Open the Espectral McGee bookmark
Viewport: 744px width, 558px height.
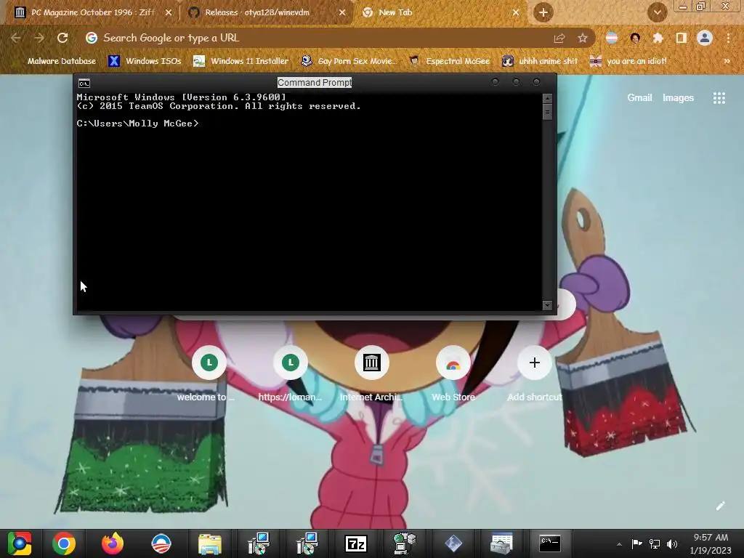tap(450, 61)
